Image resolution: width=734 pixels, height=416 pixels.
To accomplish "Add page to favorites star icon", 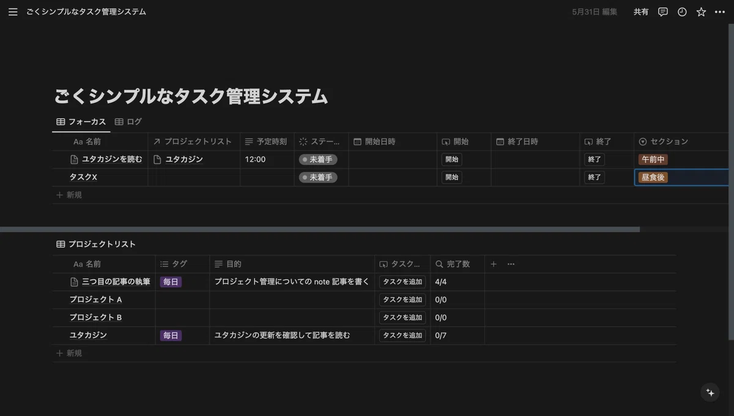I will (701, 12).
